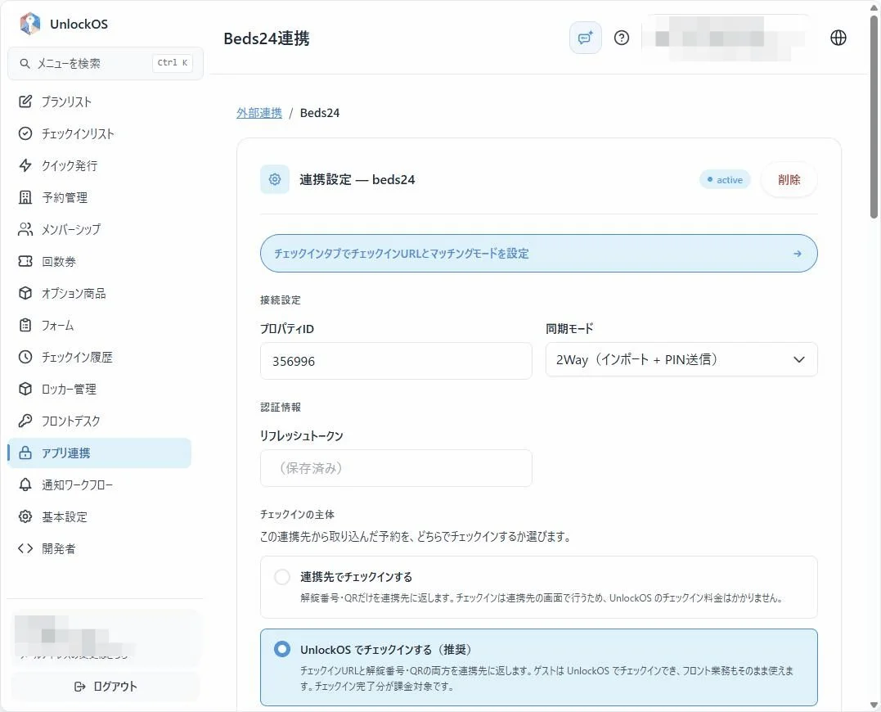Click the 接続設定 section label
The height and width of the screenshot is (712, 881).
[281, 300]
